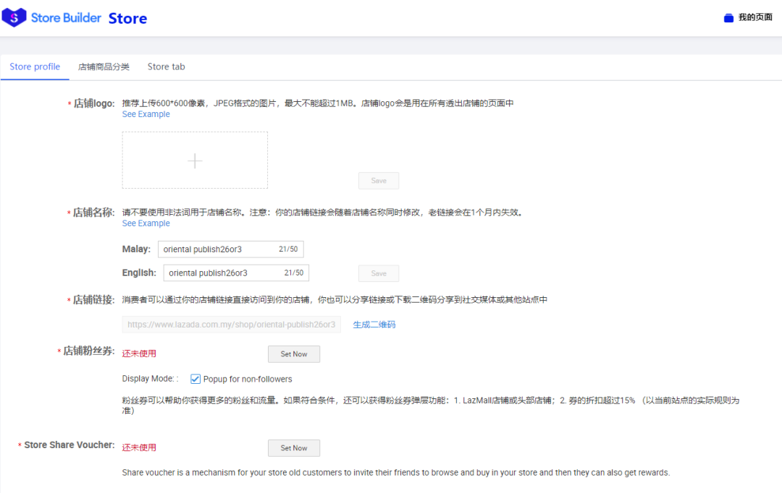Click Save for the store name

[x=378, y=273]
